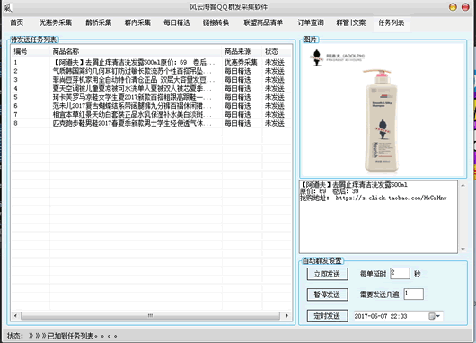Go to the 订单查询 tab

311,22
